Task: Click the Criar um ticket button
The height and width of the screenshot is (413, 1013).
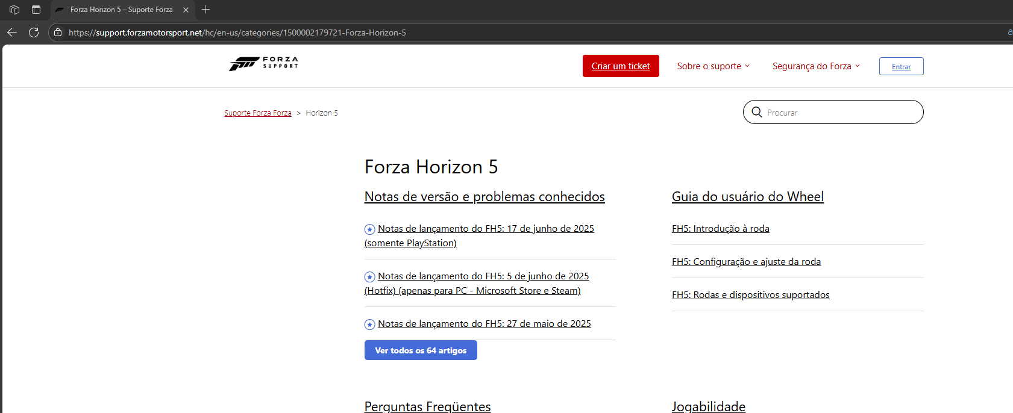Action: (621, 66)
